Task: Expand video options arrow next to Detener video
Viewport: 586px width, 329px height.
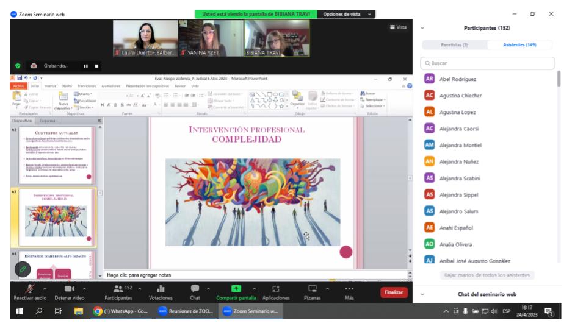Action: [x=84, y=289]
